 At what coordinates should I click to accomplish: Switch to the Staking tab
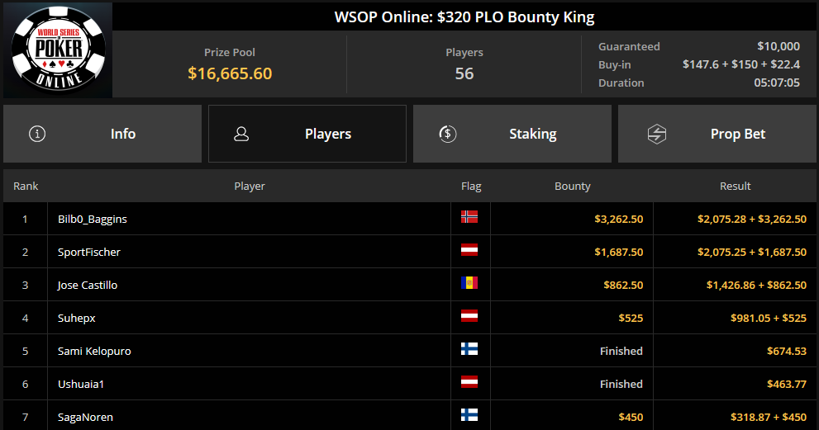click(x=512, y=134)
